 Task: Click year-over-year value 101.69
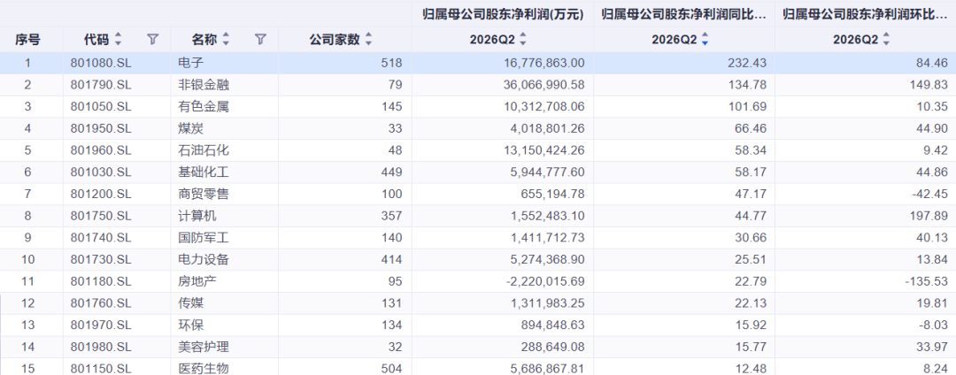[747, 106]
